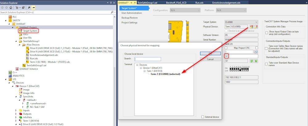Check Take over Standard Alias Device names
Viewport: 308px width, 126px height.
click(x=266, y=64)
